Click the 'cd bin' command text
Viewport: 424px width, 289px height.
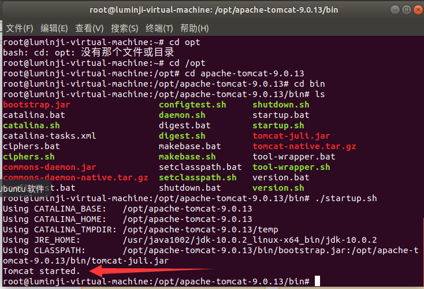(x=310, y=84)
